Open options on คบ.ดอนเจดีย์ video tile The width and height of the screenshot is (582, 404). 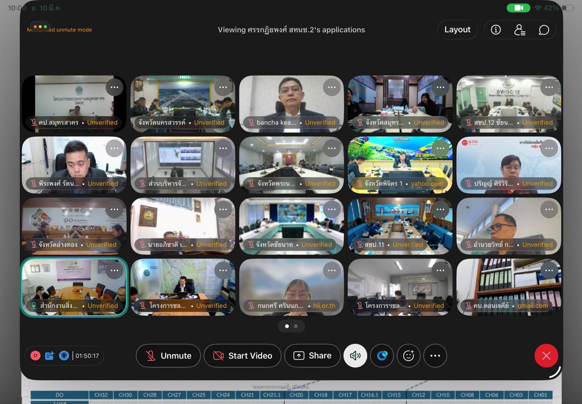click(x=549, y=270)
